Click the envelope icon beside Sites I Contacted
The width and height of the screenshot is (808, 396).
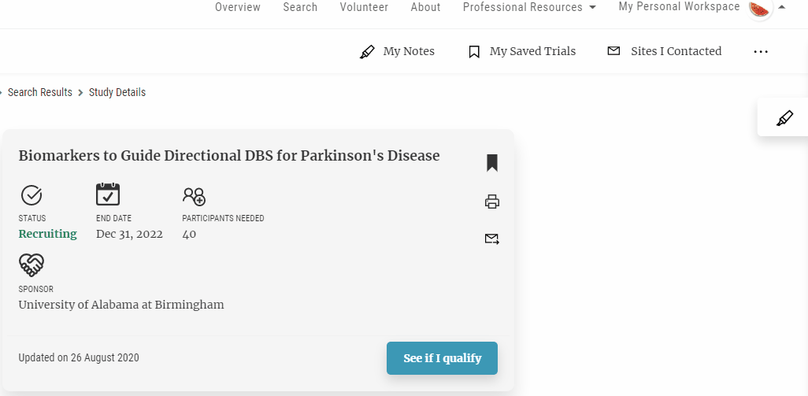click(613, 51)
